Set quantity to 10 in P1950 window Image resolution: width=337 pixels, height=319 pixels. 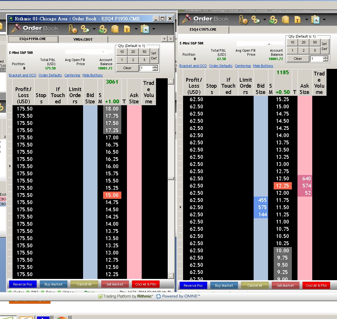tap(122, 52)
